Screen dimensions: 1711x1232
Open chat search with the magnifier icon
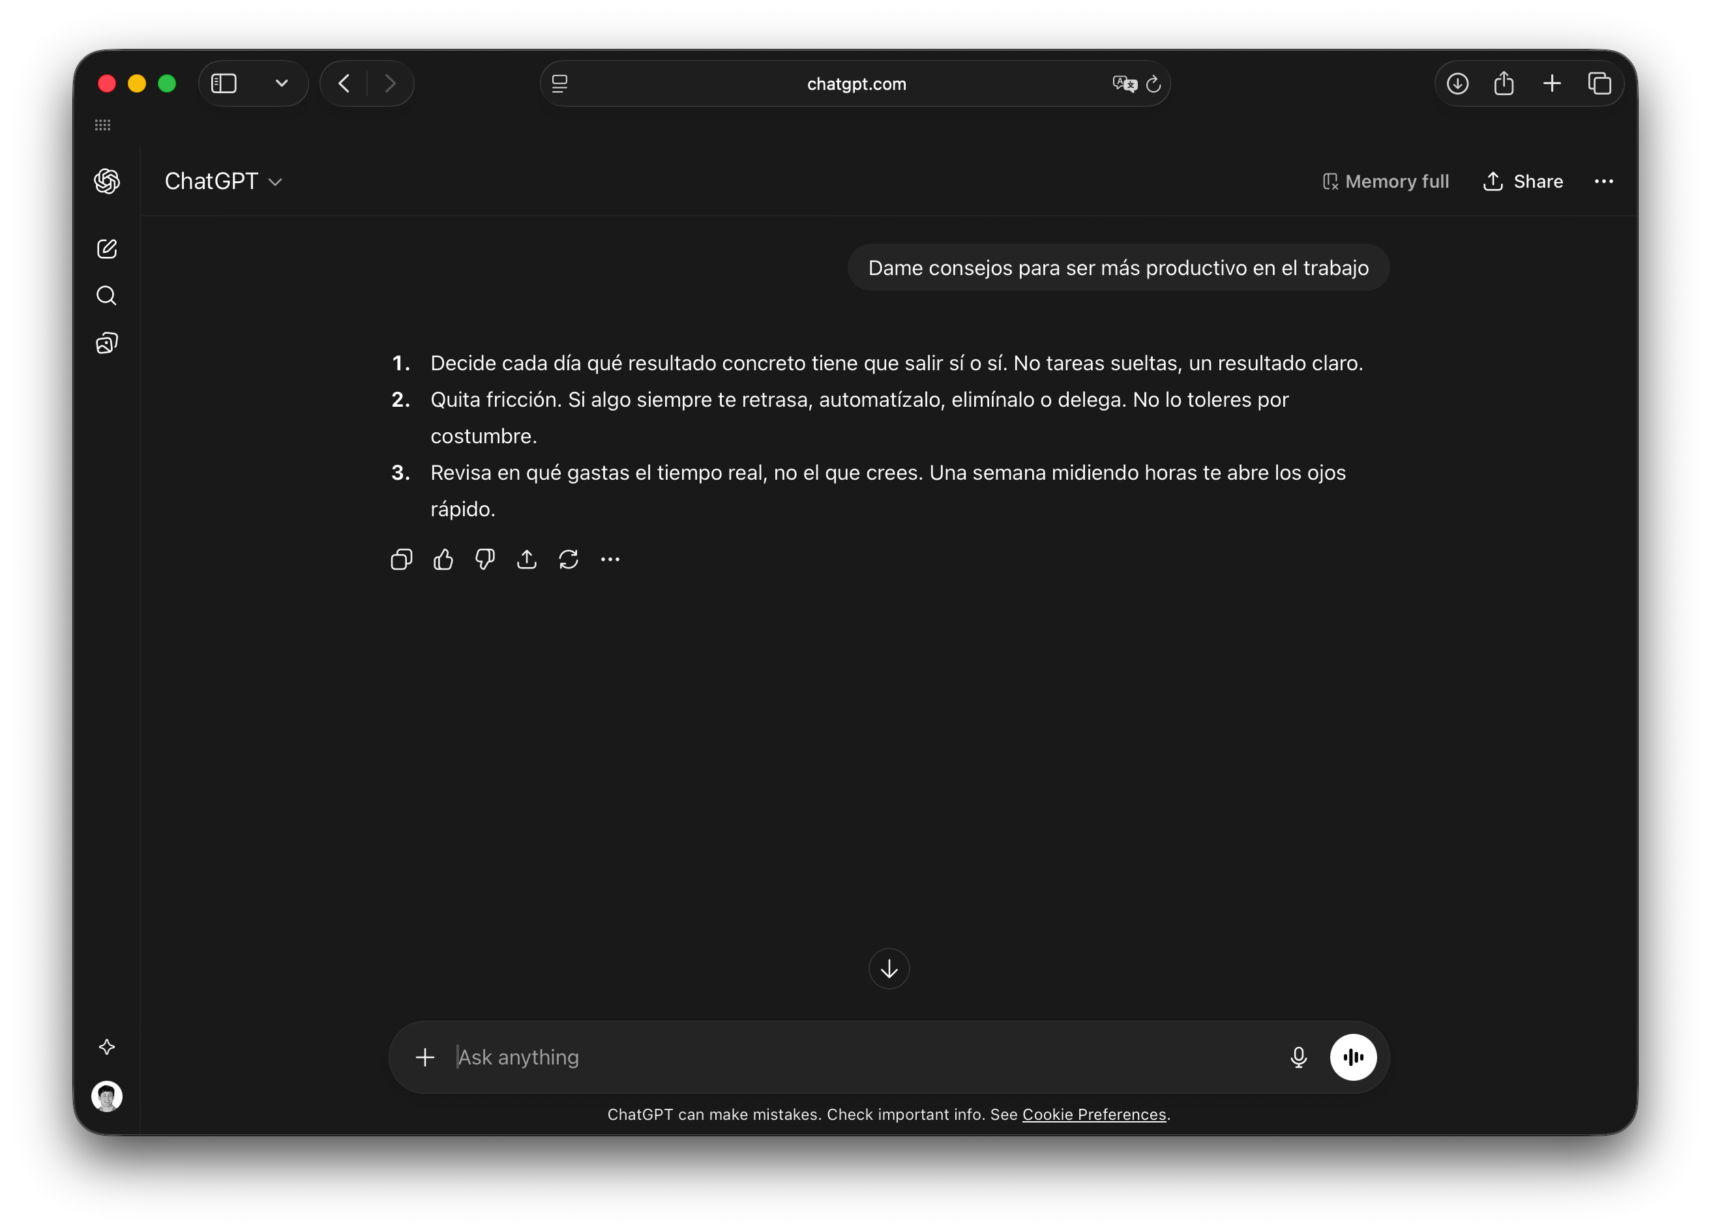click(x=106, y=295)
